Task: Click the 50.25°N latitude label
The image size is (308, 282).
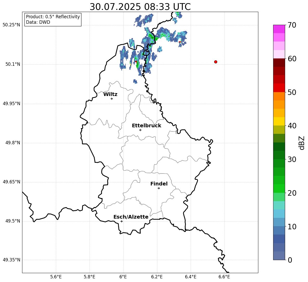Action: (x=11, y=25)
